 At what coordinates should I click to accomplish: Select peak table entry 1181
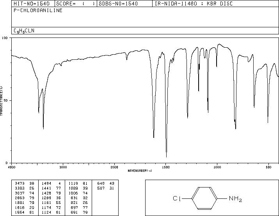click(46, 203)
